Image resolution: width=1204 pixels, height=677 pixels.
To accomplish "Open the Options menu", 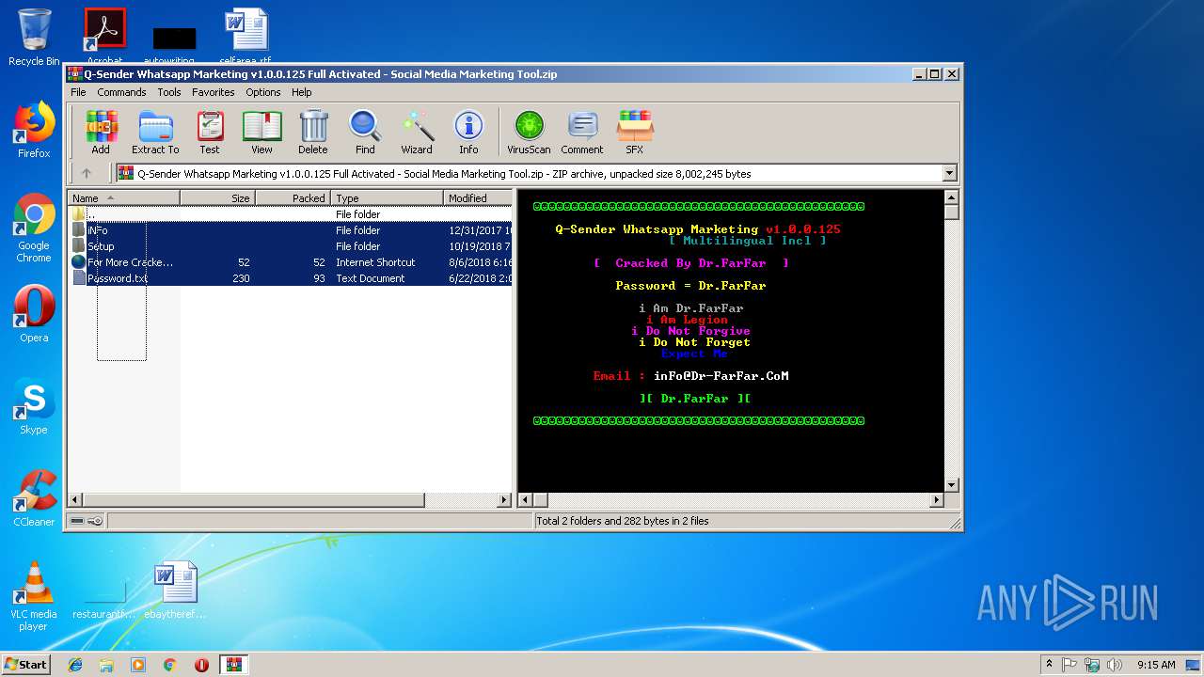I will (263, 92).
